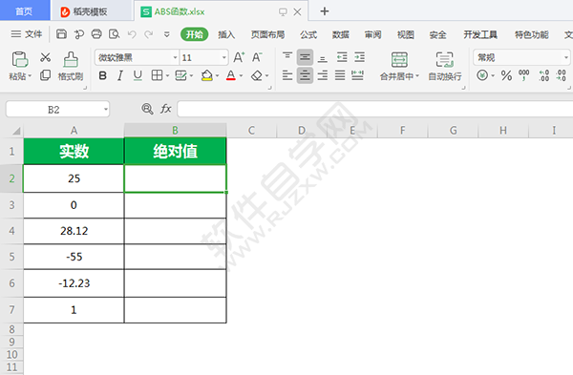
Task: Expand quick access toolbar customize arrow
Action: coord(166,34)
